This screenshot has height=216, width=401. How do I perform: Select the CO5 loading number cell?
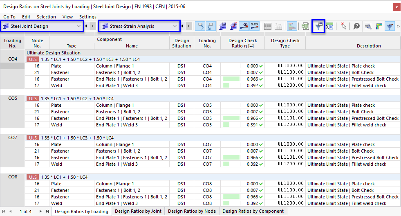click(x=13, y=98)
